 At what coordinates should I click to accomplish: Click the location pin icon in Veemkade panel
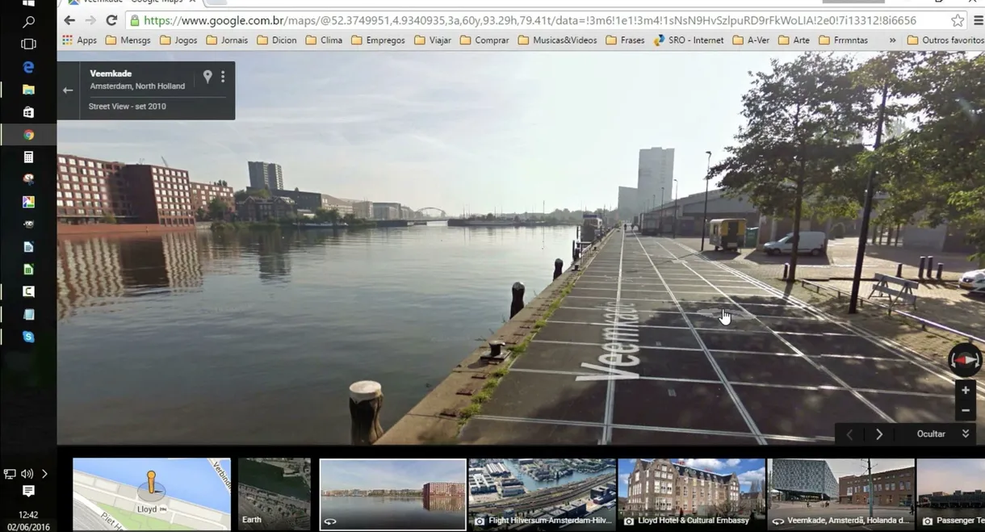point(207,77)
